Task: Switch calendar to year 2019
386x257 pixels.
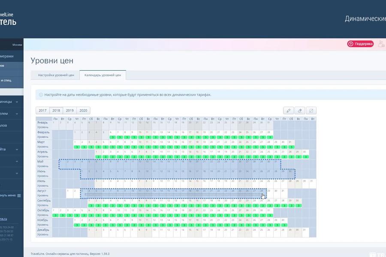Action: tap(69, 110)
